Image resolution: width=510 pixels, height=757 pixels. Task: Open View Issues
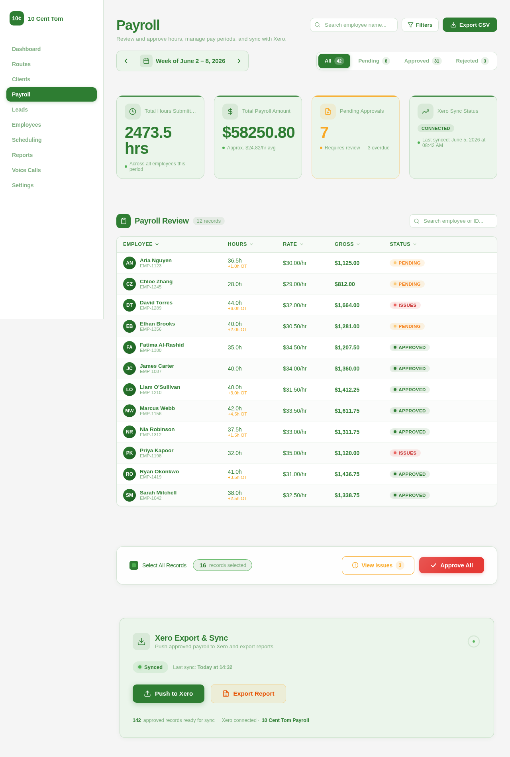coord(378,565)
